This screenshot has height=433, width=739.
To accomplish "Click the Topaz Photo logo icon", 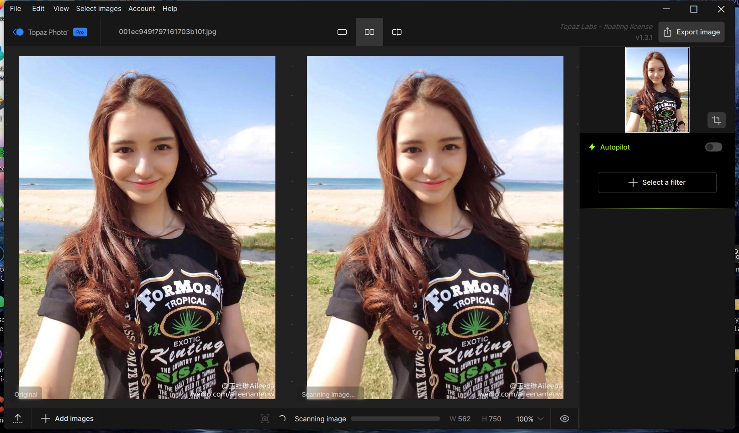I will (18, 32).
